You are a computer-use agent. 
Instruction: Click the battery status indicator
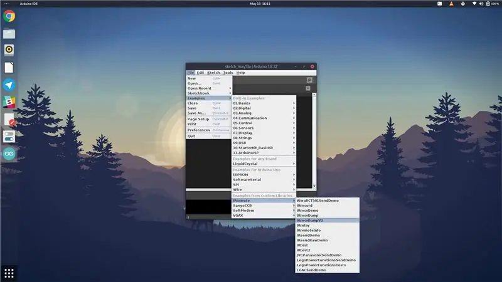click(493, 4)
